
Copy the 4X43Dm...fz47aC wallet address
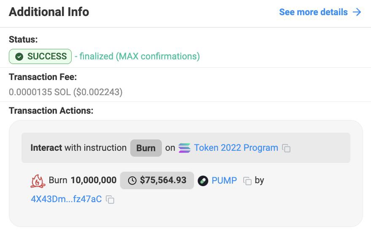(x=110, y=200)
